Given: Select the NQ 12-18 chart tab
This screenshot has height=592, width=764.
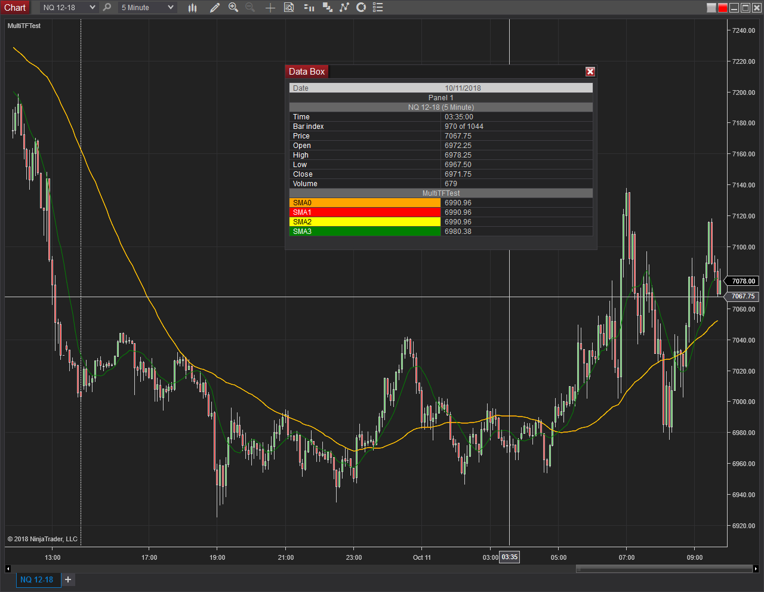Looking at the screenshot, I should (38, 579).
